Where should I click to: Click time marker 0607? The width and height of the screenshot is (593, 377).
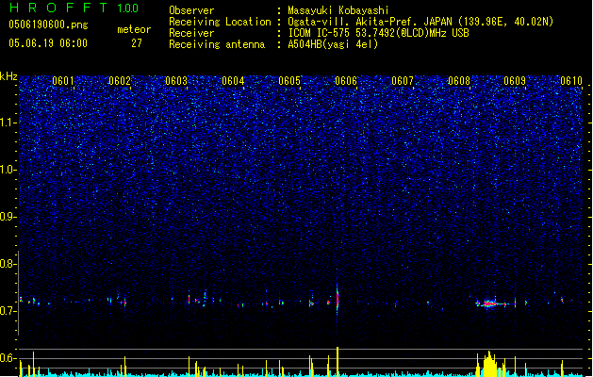tap(403, 81)
